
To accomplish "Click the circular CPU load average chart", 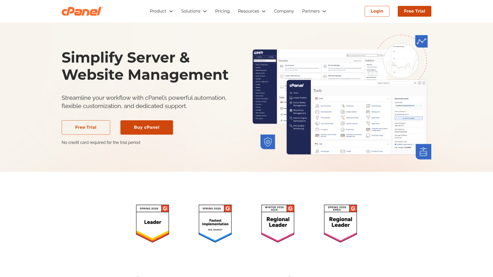I will click(401, 61).
